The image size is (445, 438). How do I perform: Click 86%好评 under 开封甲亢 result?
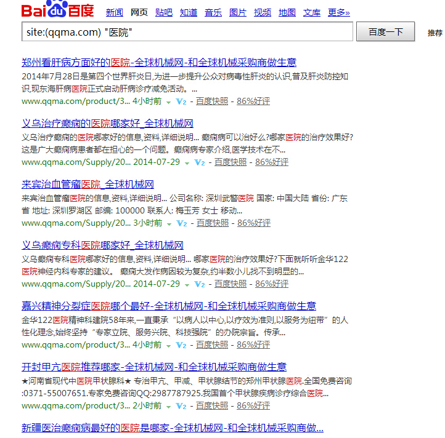pyautogui.click(x=253, y=405)
